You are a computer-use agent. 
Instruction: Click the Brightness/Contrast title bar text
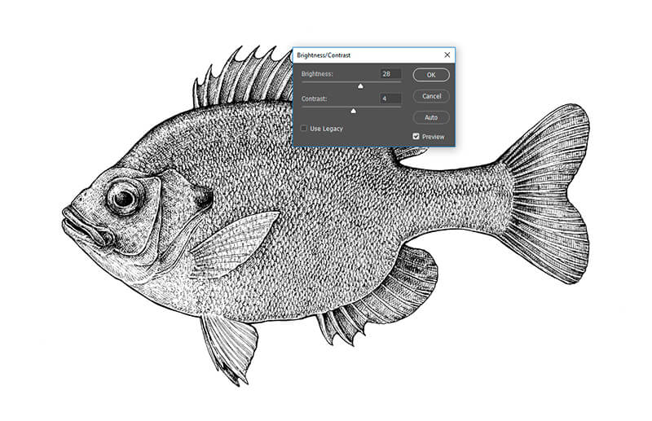click(x=324, y=55)
